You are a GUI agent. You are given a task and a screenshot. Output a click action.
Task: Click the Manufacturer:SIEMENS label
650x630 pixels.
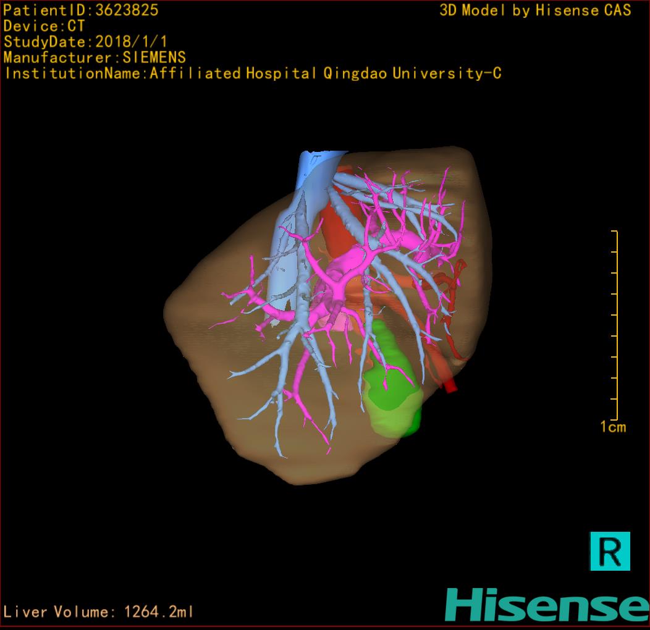(x=95, y=57)
